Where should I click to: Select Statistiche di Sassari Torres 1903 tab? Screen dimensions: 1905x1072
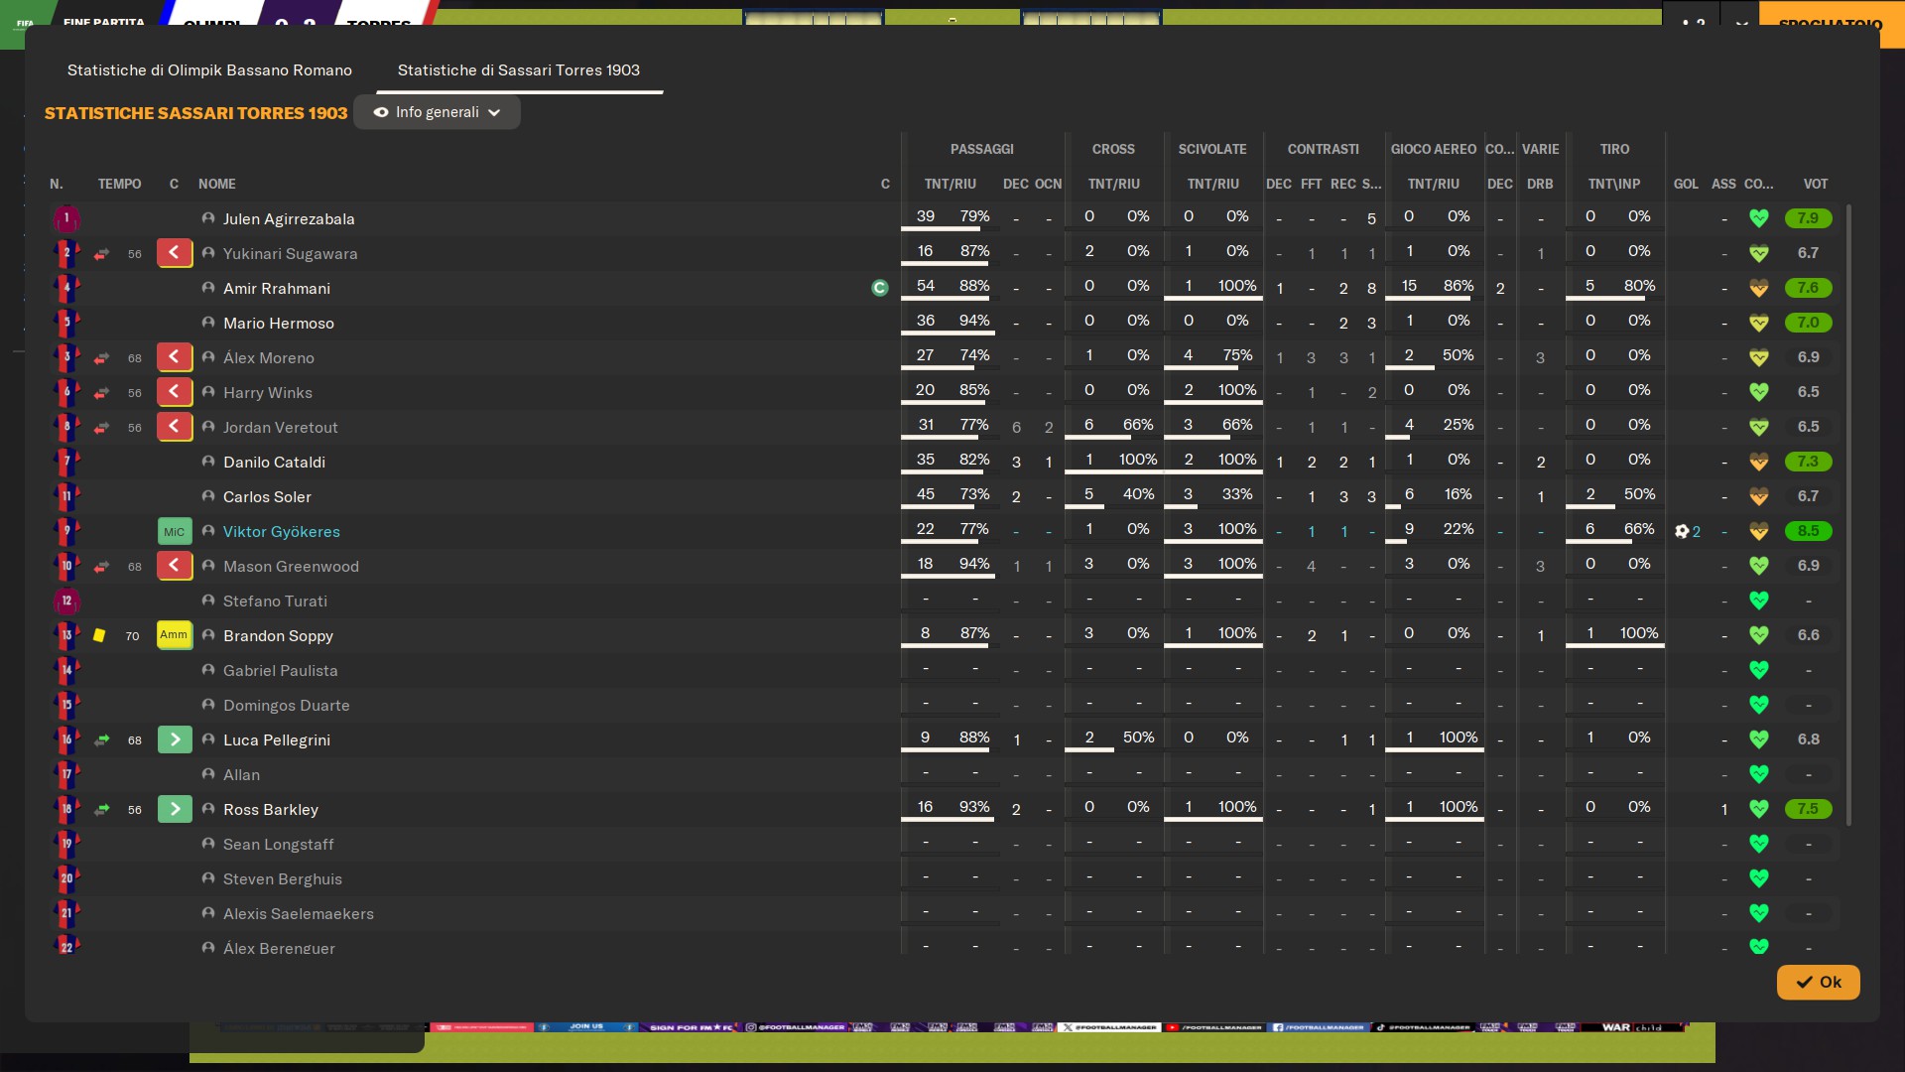coord(518,69)
